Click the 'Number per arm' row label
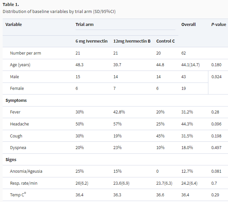 (25, 53)
